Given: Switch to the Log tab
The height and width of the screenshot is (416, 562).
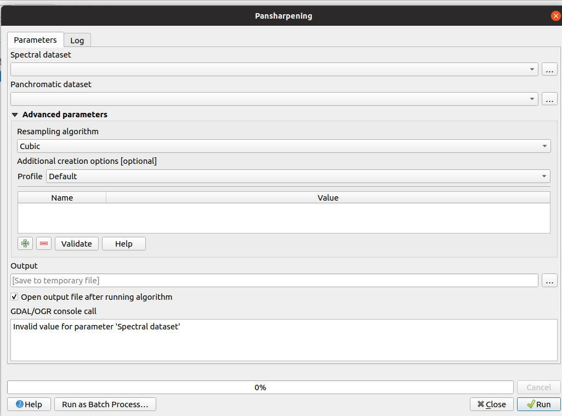Looking at the screenshot, I should tap(77, 41).
